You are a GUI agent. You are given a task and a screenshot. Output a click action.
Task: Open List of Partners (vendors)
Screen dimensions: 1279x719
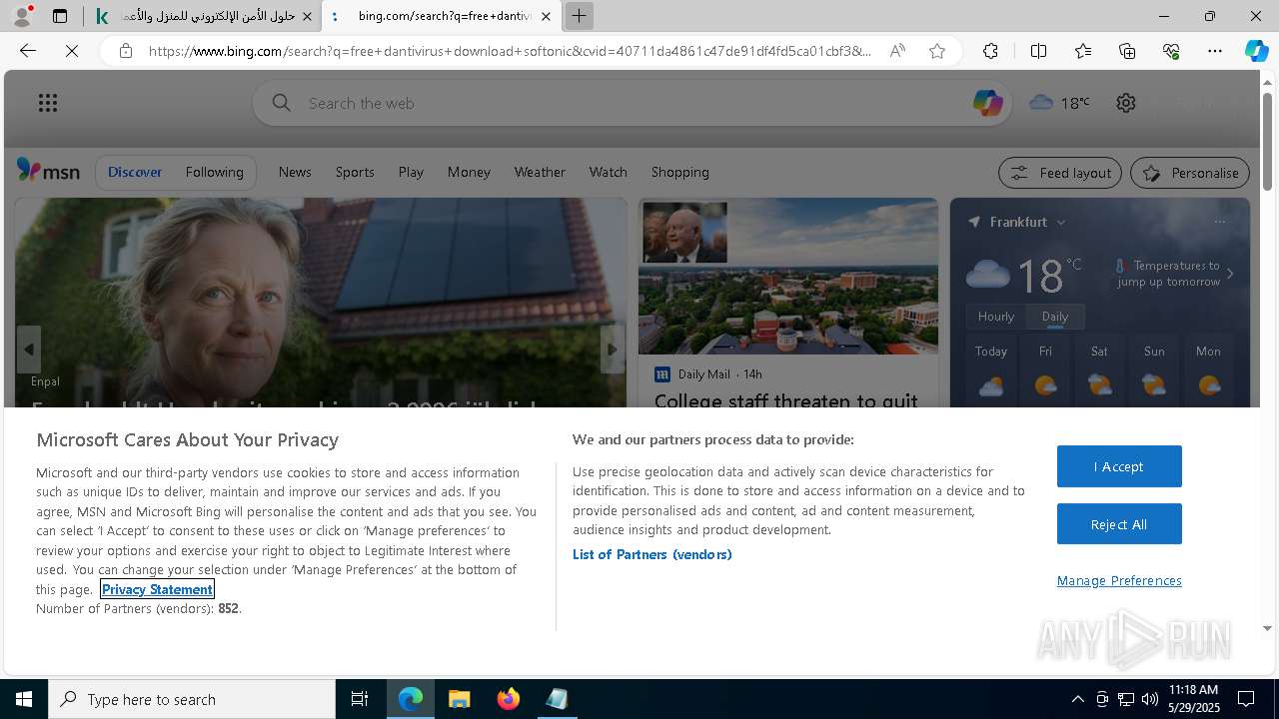click(x=651, y=554)
